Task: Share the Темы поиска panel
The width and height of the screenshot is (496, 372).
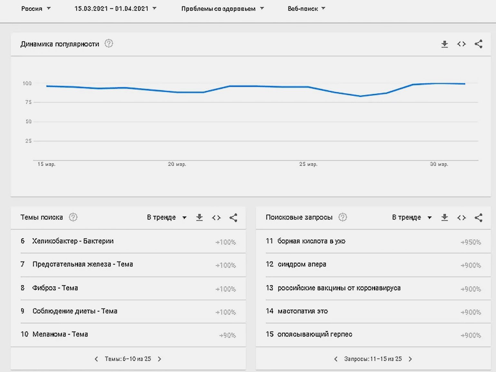Action: click(x=233, y=218)
